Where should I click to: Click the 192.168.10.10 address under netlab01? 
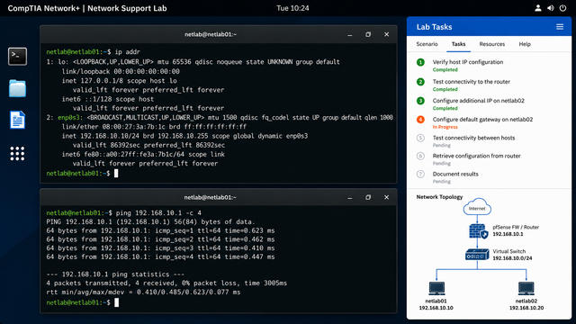pyautogui.click(x=436, y=308)
